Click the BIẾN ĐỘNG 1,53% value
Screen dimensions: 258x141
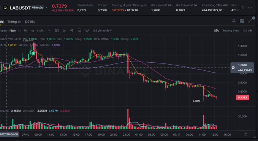pos(115,39)
